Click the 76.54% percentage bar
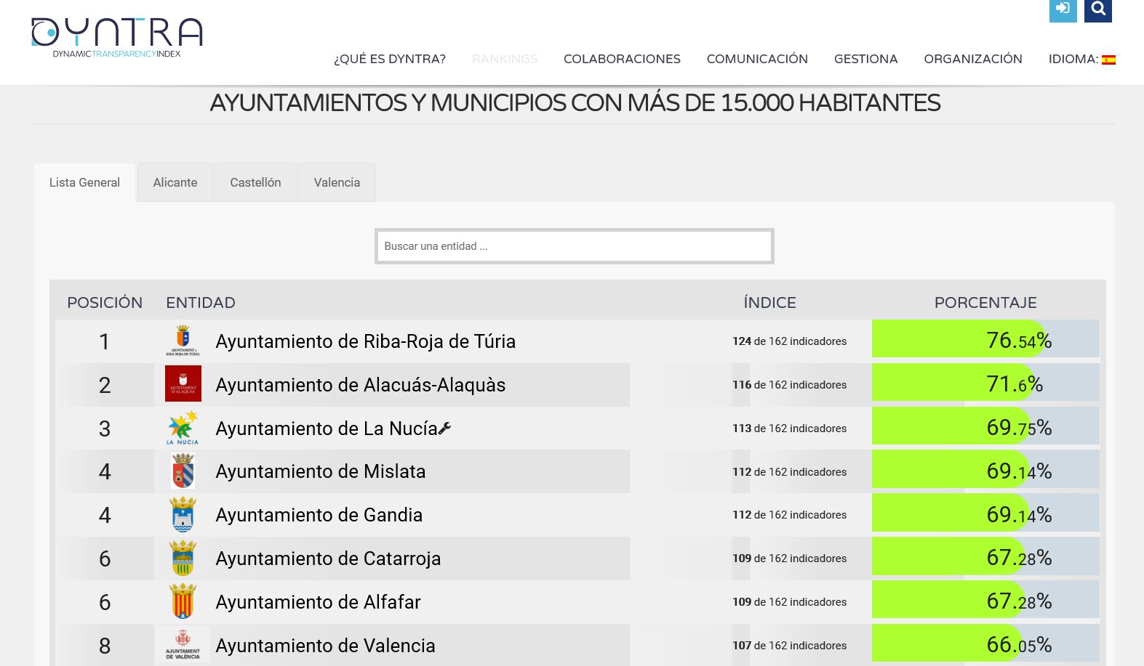 click(x=985, y=340)
